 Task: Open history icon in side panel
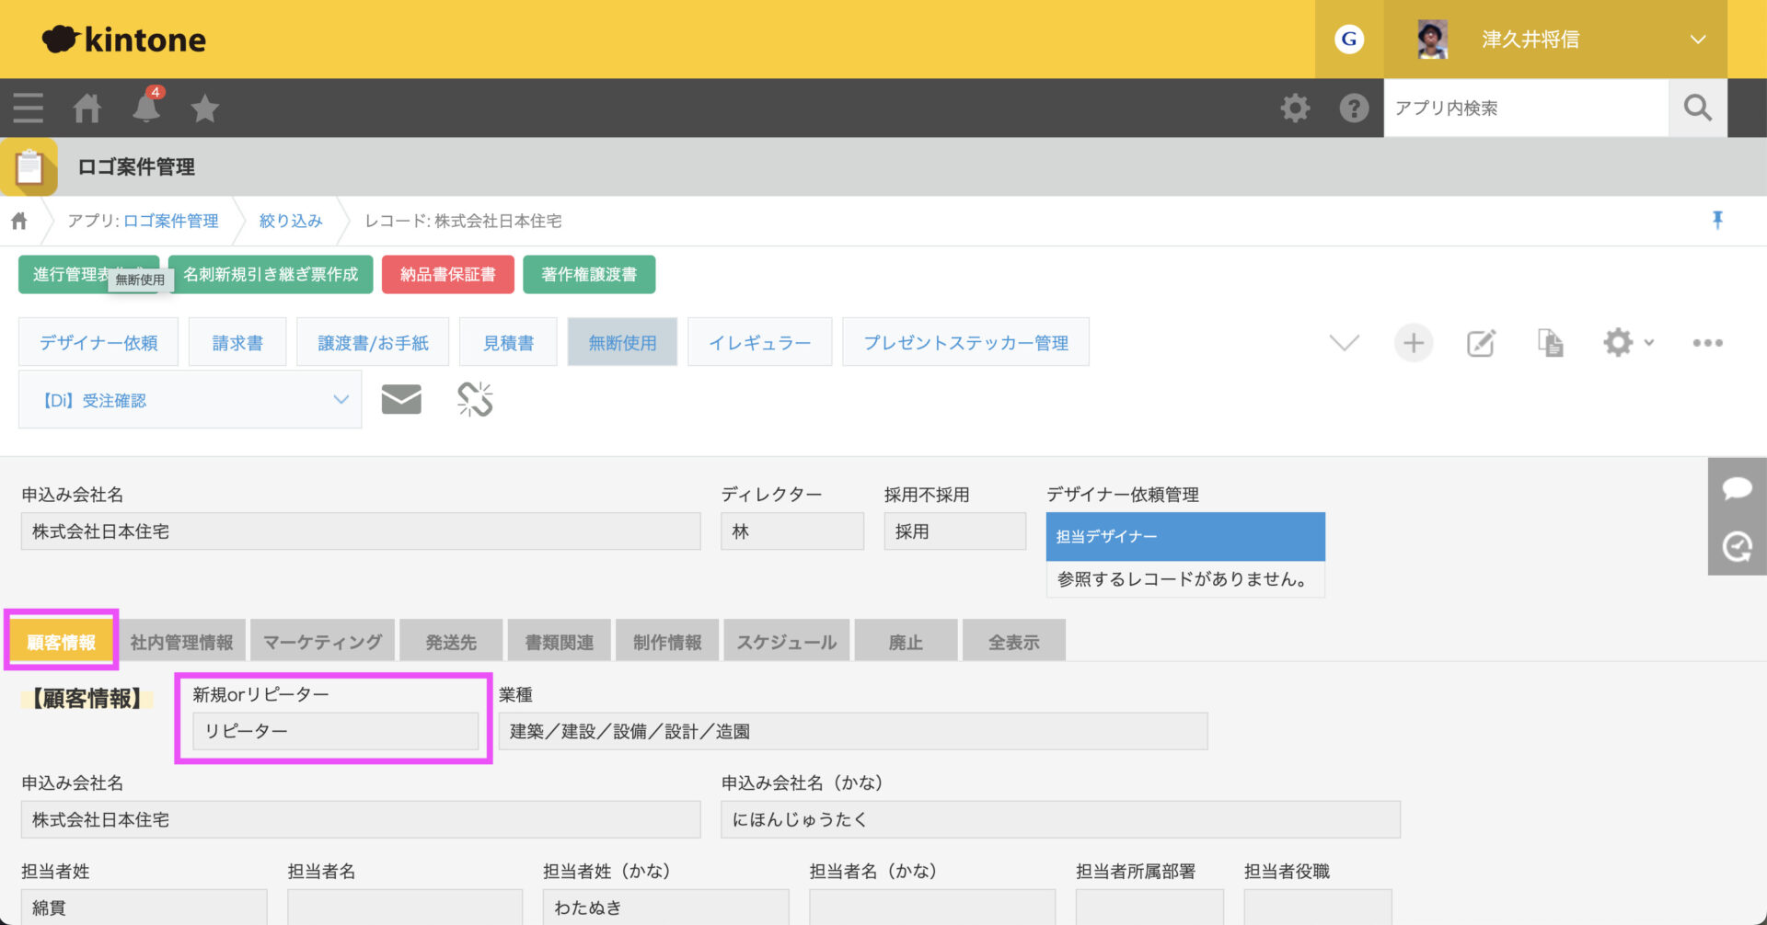(1738, 547)
